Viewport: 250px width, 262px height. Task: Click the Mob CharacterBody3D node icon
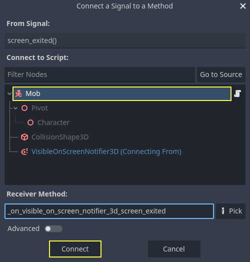pyautogui.click(x=18, y=93)
